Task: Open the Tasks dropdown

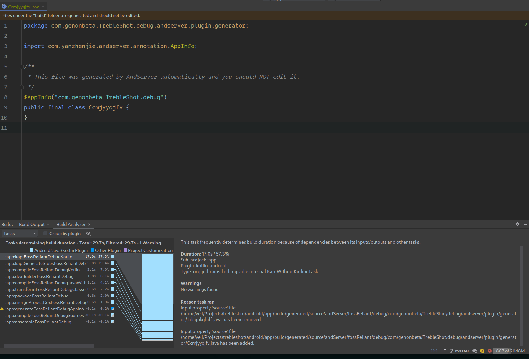Action: tap(20, 233)
